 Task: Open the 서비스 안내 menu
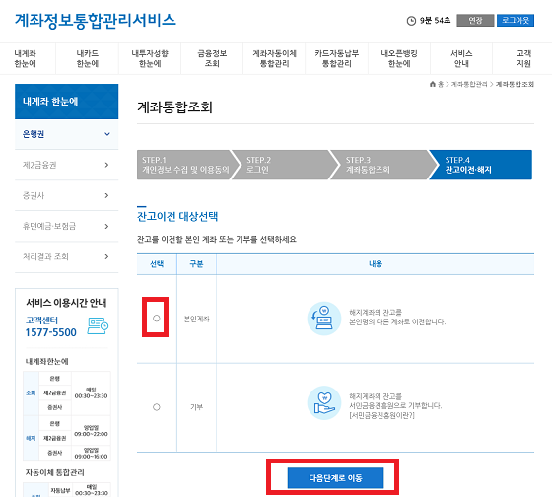coord(461,58)
